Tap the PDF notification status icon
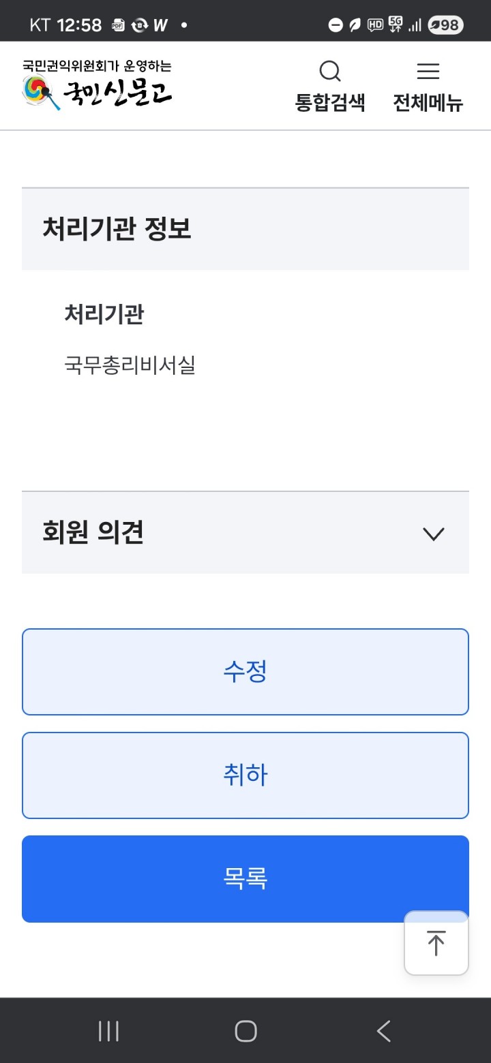The height and width of the screenshot is (1063, 491). (118, 26)
